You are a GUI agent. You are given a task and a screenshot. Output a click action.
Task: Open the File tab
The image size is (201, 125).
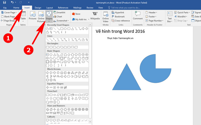click(x=5, y=7)
